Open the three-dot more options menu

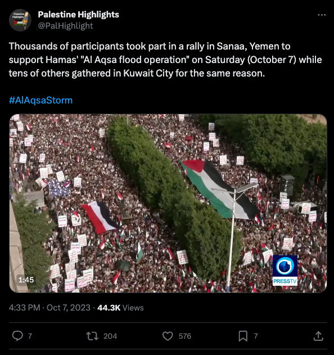coord(321,15)
